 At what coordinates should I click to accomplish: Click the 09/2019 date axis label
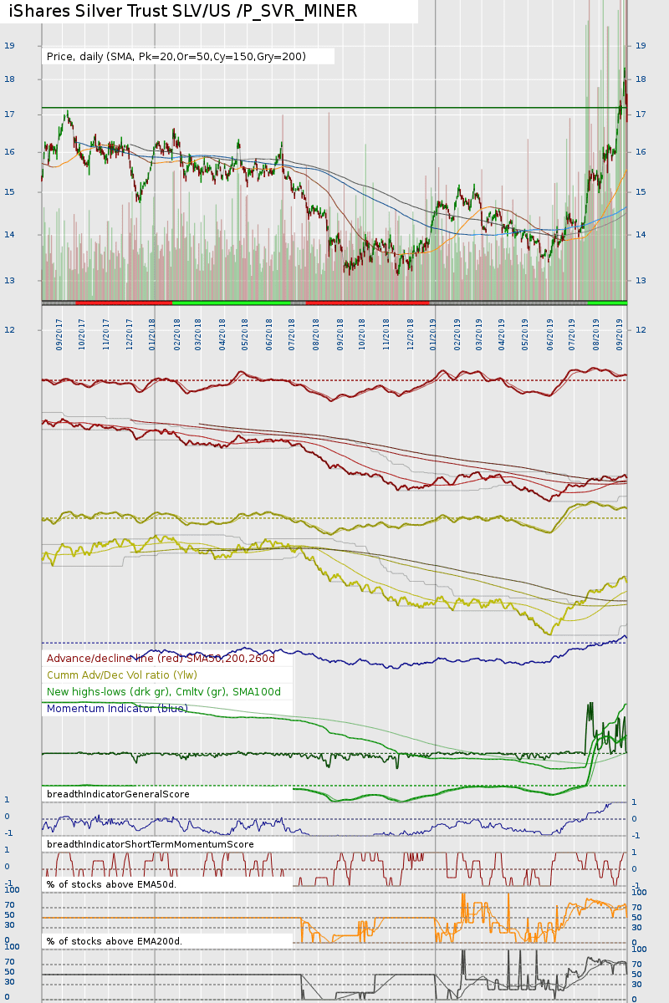pyautogui.click(x=620, y=333)
